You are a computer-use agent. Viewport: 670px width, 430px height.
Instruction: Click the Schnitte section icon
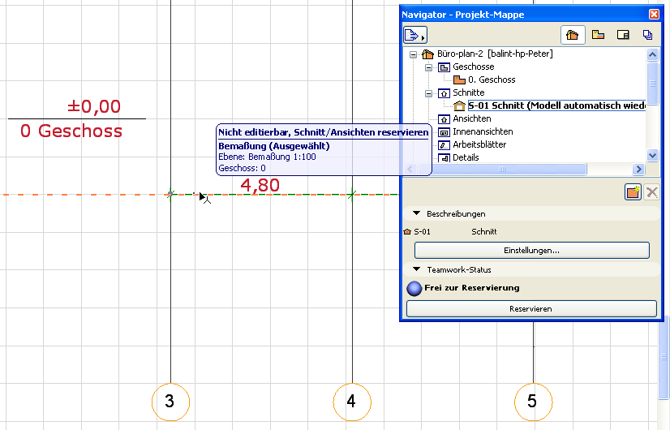[x=444, y=93]
